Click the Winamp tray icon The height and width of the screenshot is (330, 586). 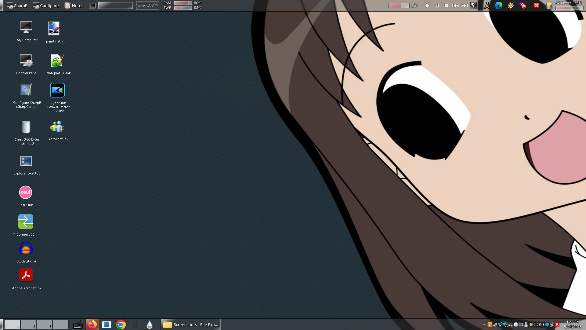pyautogui.click(x=531, y=324)
